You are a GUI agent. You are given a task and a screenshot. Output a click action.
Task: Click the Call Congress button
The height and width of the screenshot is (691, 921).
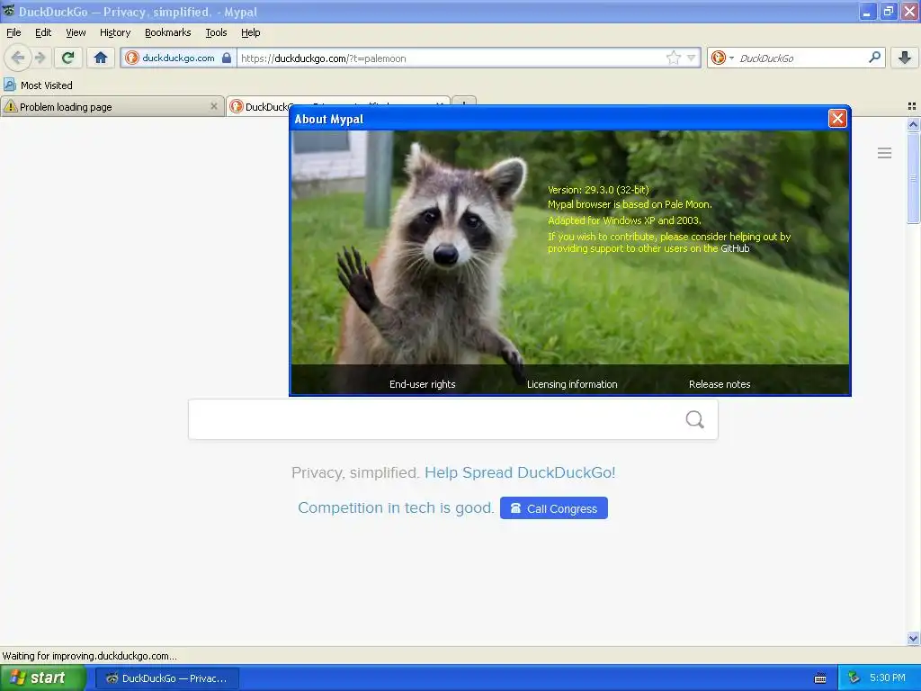point(554,508)
